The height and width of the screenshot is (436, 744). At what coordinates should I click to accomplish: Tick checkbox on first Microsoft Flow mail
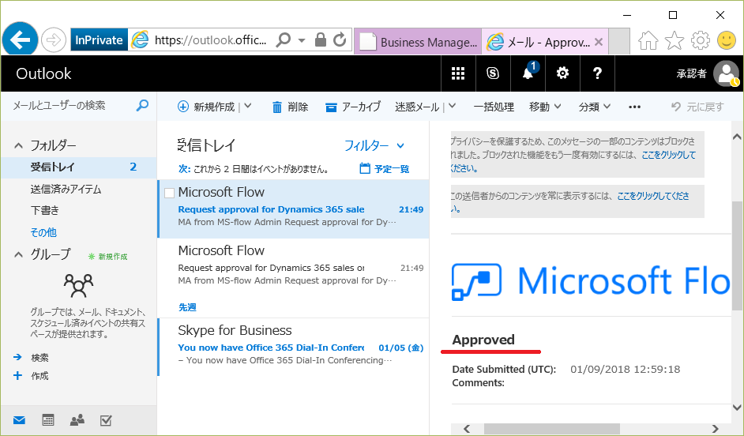pos(169,193)
